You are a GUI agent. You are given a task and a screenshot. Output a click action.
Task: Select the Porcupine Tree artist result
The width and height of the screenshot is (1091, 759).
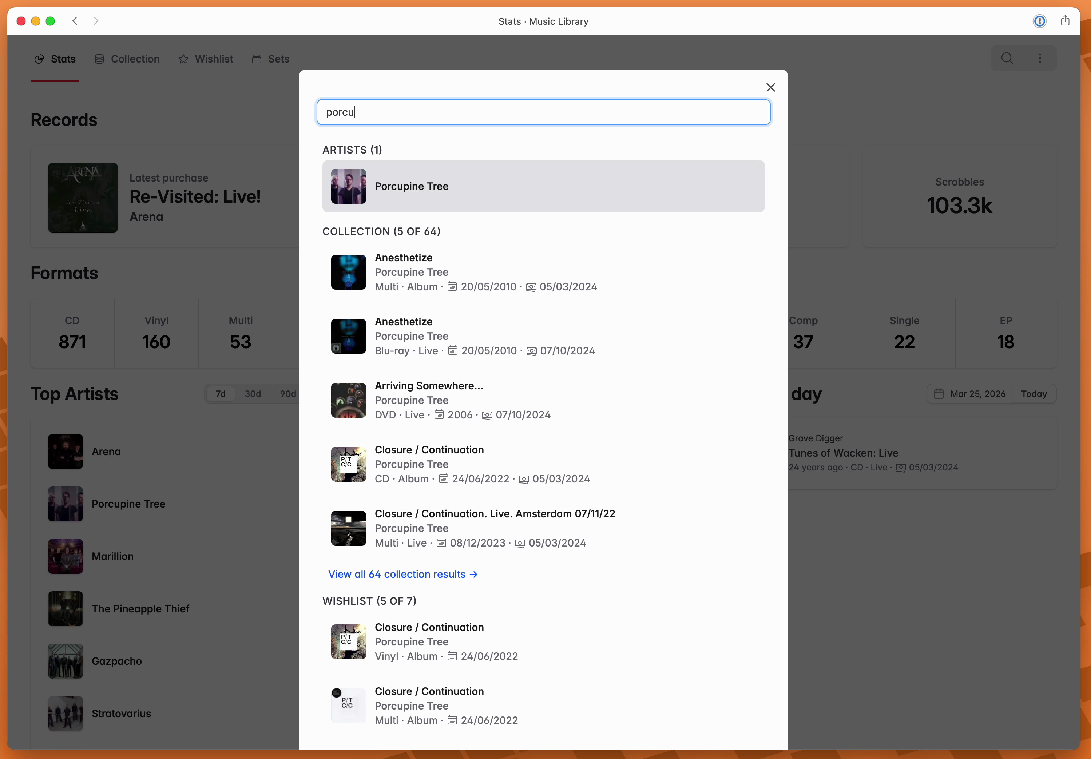tap(543, 186)
